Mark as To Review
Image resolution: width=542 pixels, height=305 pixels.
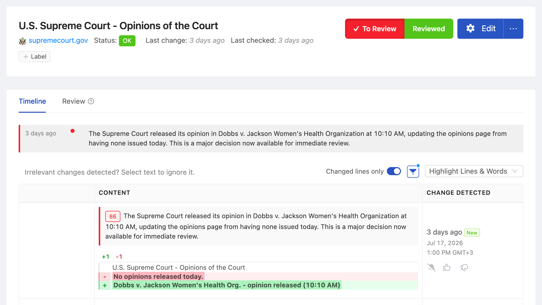click(375, 29)
